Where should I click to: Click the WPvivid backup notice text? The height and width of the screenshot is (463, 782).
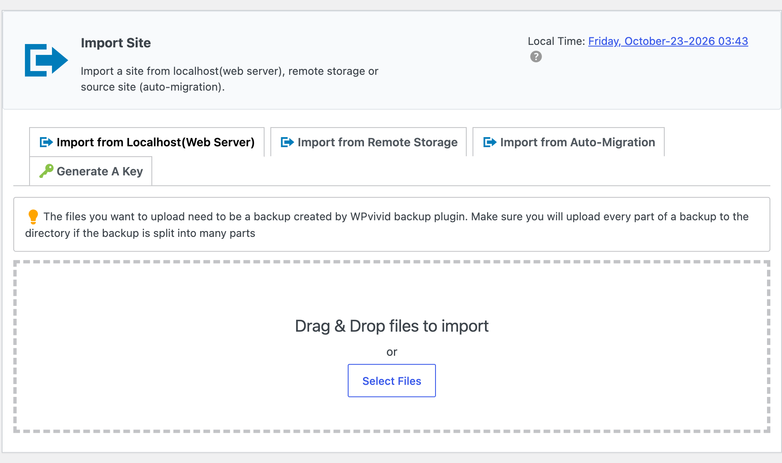(387, 224)
